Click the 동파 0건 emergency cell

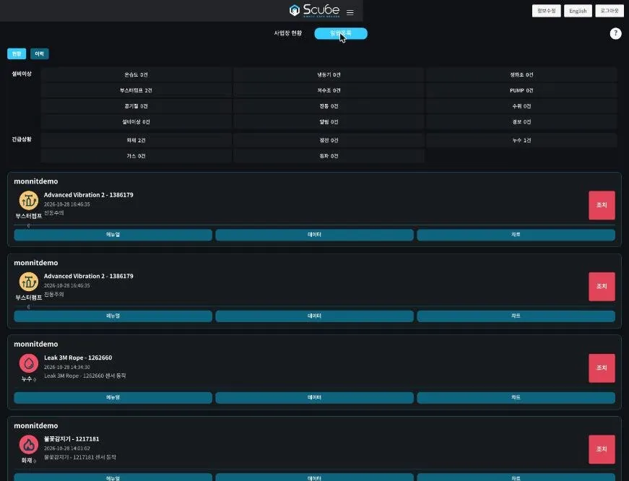tap(329, 156)
